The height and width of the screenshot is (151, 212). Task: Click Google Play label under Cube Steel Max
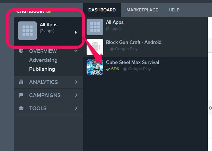(x=139, y=69)
